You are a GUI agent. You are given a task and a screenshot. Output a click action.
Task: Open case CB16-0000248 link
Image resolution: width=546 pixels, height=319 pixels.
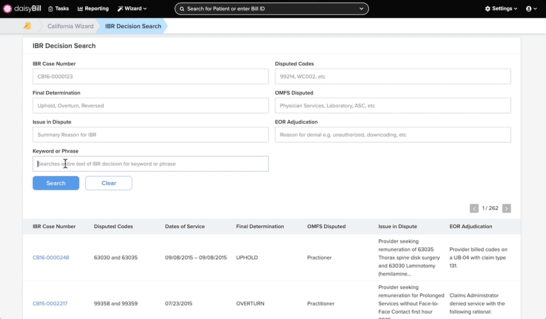point(51,257)
